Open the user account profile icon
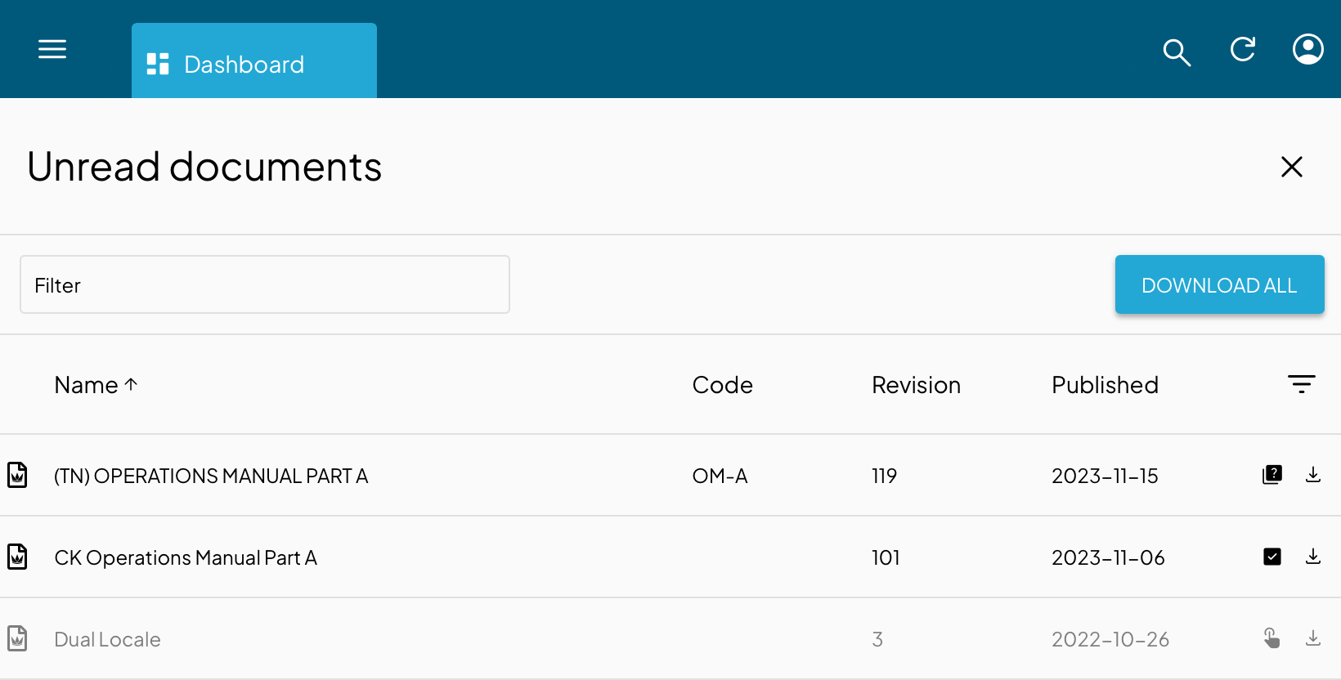Image resolution: width=1341 pixels, height=680 pixels. point(1307,49)
